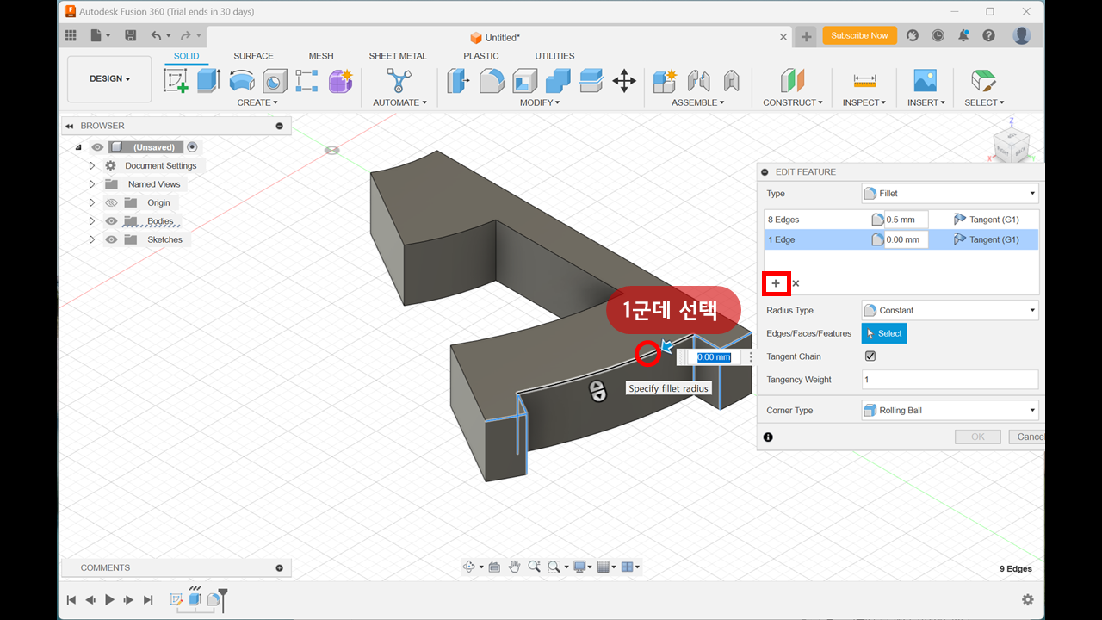The image size is (1102, 620).
Task: Select the Combine tool
Action: tap(558, 81)
